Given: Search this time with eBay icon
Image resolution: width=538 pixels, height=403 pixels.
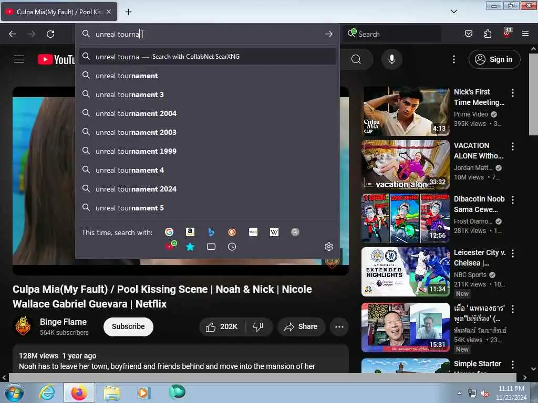Looking at the screenshot, I should click(x=253, y=232).
